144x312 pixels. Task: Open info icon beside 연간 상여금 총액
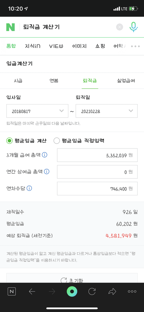coord(47,172)
